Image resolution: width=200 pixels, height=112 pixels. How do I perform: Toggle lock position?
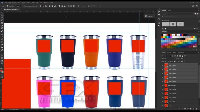tap(170, 62)
